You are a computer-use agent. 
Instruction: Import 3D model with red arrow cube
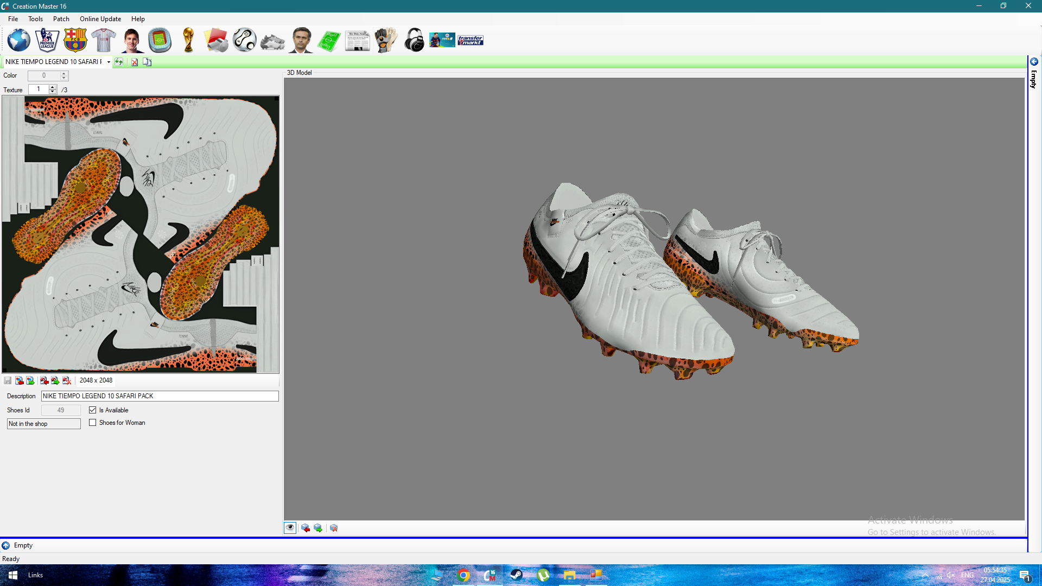tap(306, 528)
